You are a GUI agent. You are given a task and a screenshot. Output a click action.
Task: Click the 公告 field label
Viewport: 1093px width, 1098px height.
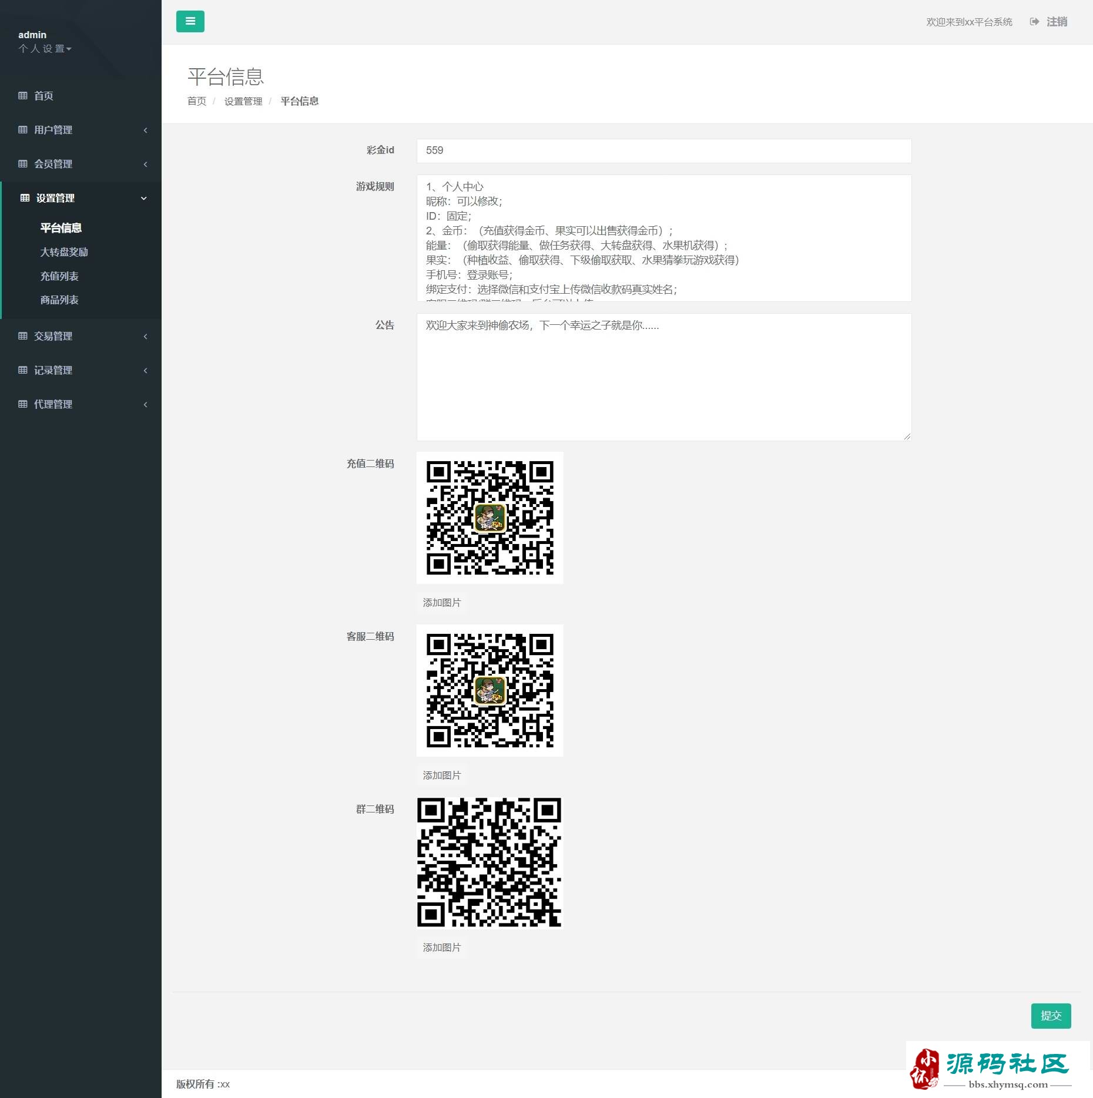point(385,325)
